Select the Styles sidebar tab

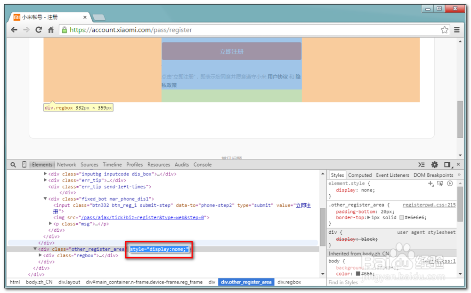337,175
